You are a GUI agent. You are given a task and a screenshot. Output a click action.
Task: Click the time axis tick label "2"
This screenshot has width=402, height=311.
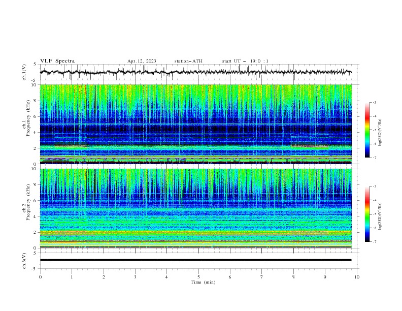[104, 277]
